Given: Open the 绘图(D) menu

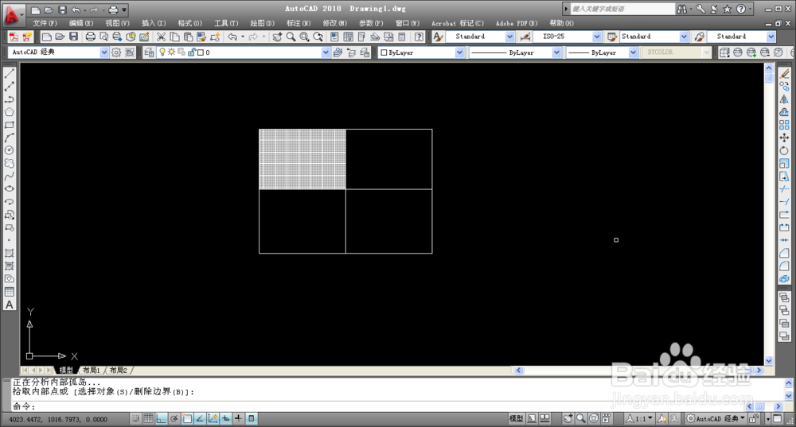Looking at the screenshot, I should click(x=263, y=23).
